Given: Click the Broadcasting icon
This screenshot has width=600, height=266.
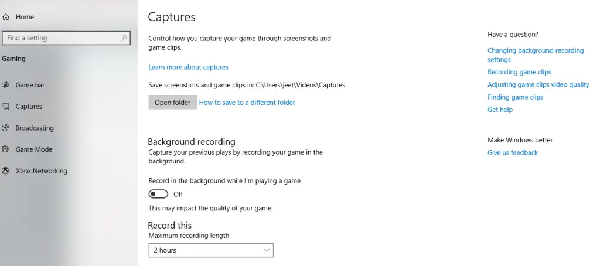Looking at the screenshot, I should [x=5, y=128].
